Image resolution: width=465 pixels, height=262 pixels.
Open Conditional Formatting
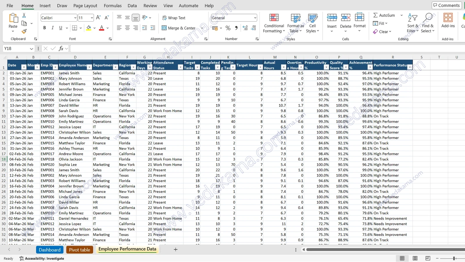(274, 23)
